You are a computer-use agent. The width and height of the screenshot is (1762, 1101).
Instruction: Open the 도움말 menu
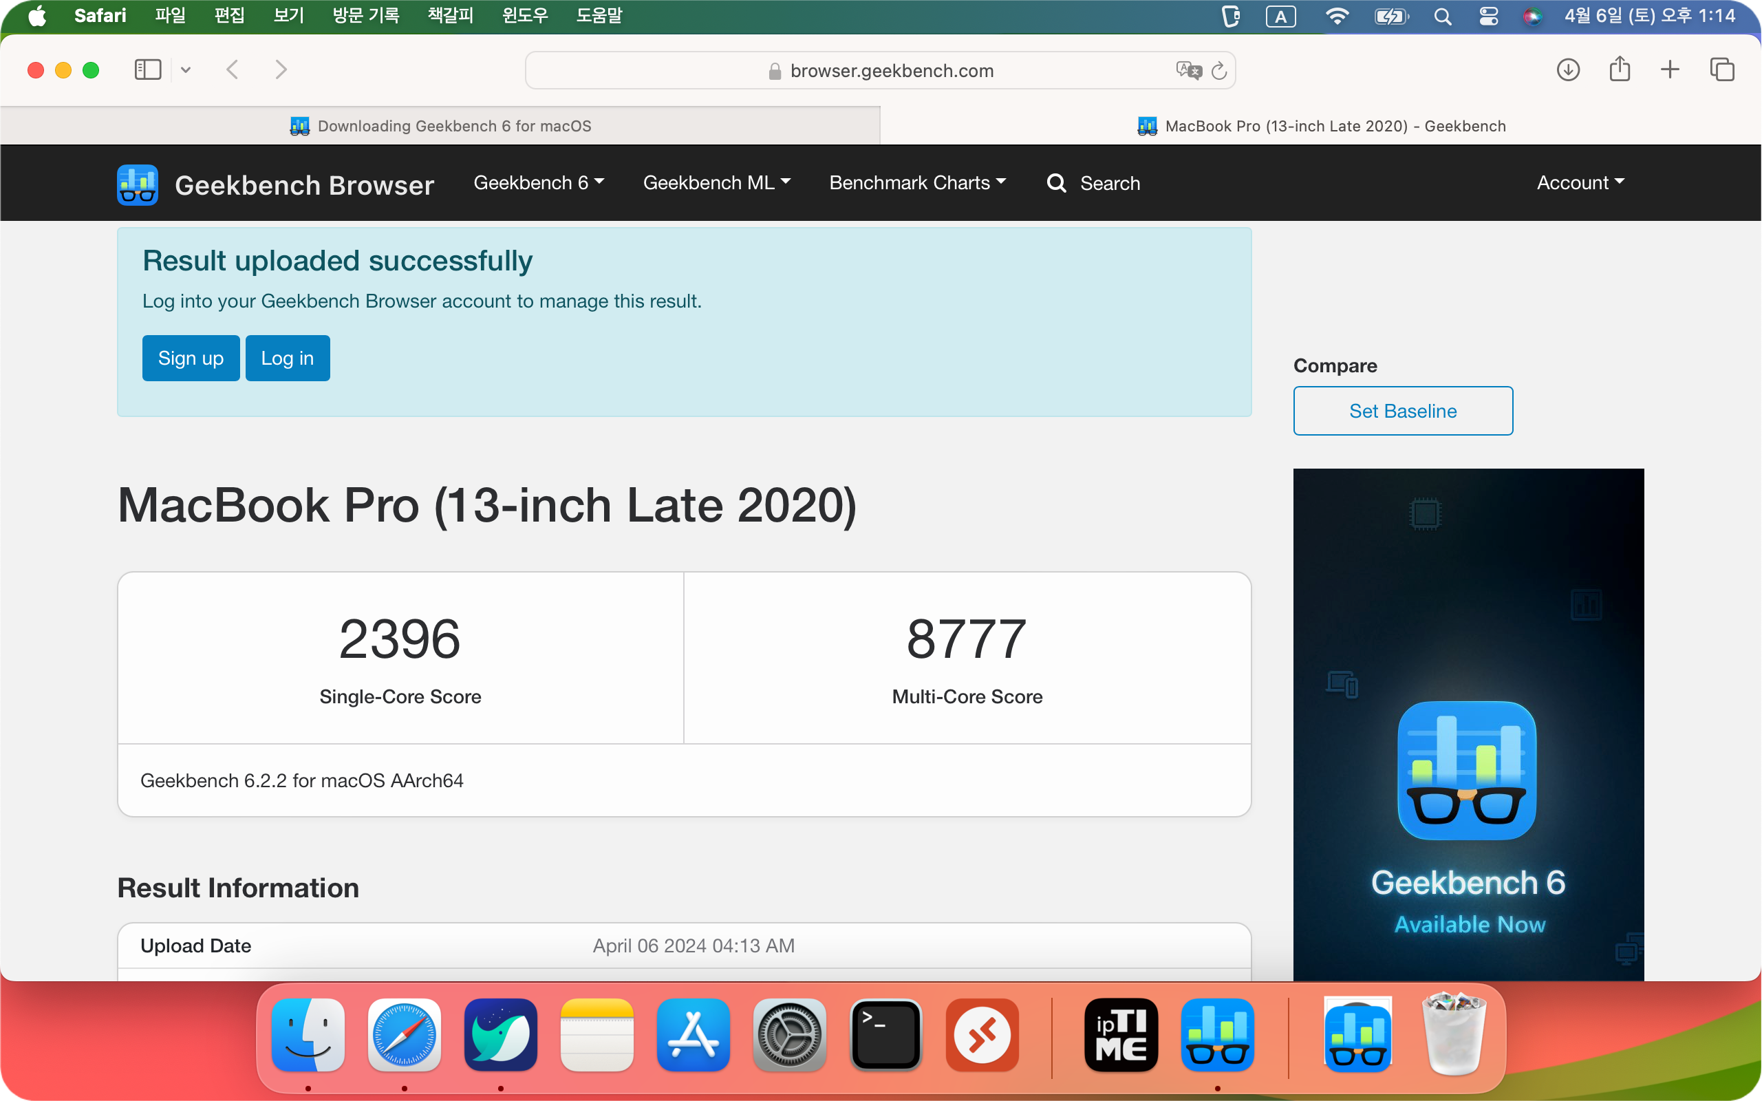click(599, 16)
